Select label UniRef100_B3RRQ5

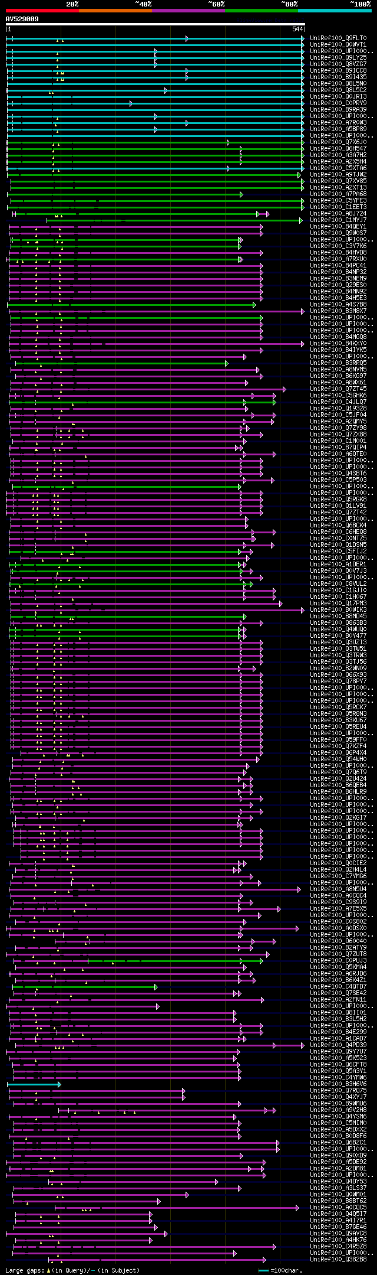338,363
